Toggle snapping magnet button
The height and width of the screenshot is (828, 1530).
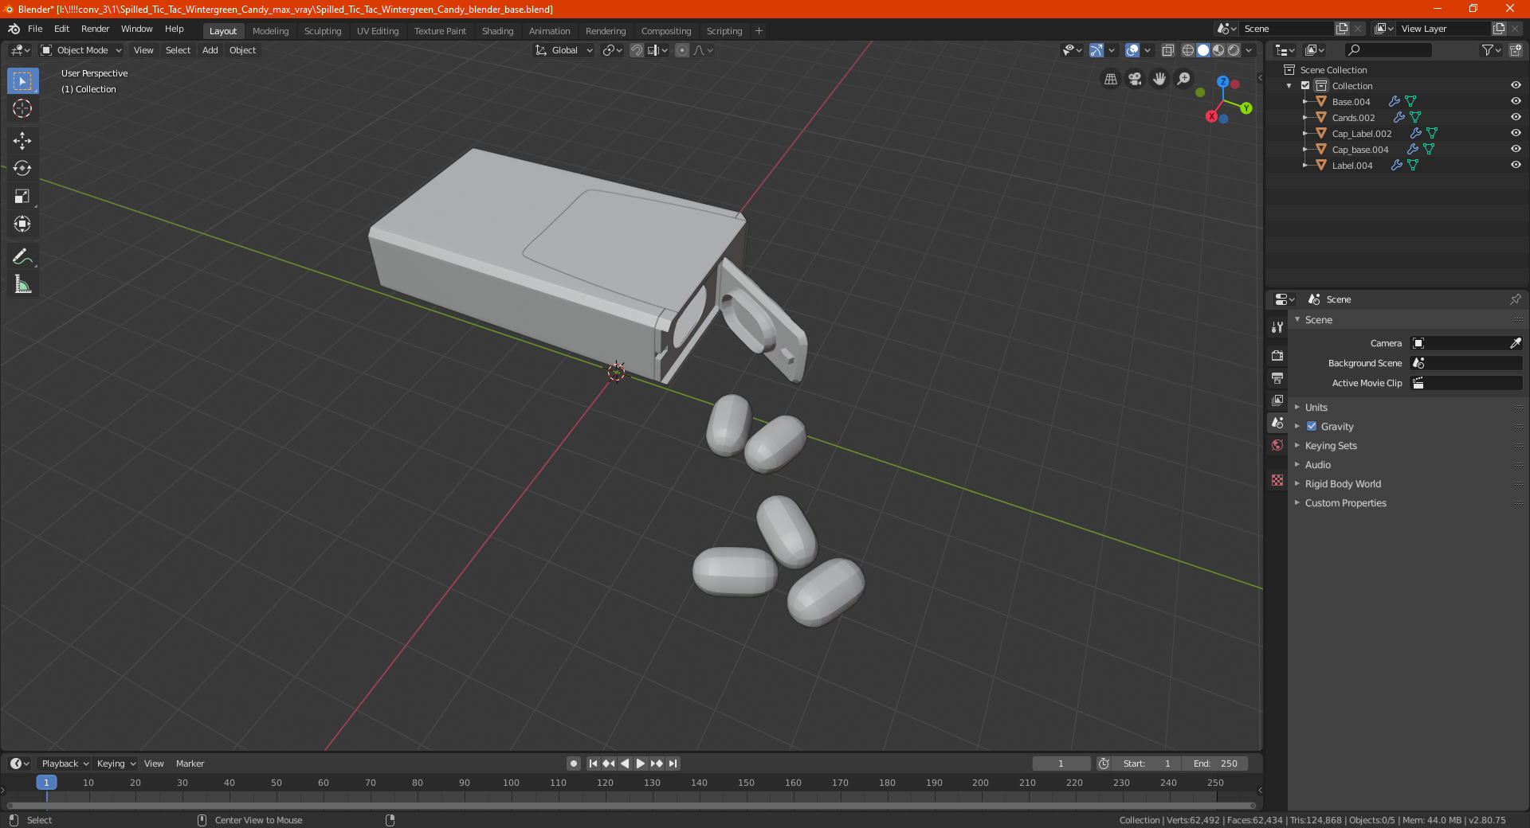[x=636, y=50]
